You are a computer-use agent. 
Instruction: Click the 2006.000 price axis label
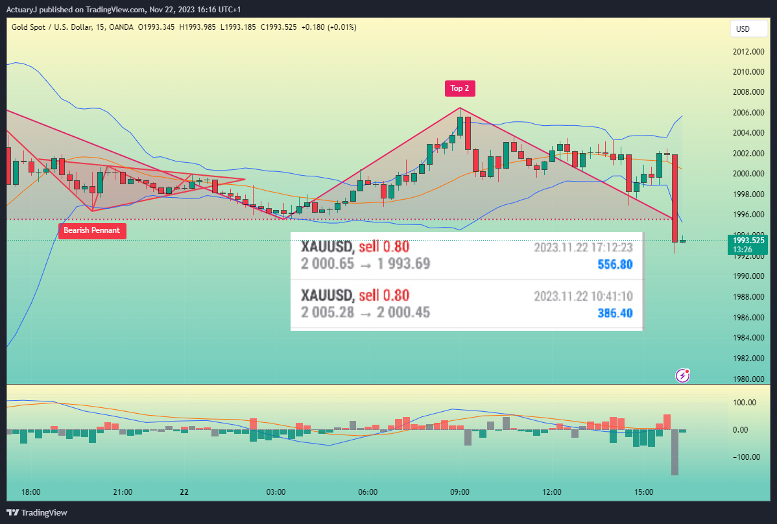click(748, 112)
